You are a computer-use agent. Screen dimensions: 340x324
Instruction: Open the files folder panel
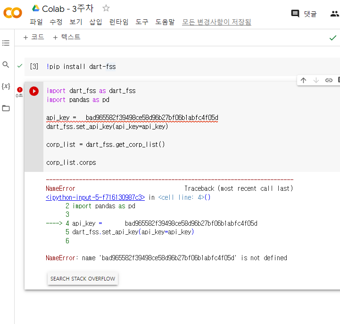coord(6,108)
